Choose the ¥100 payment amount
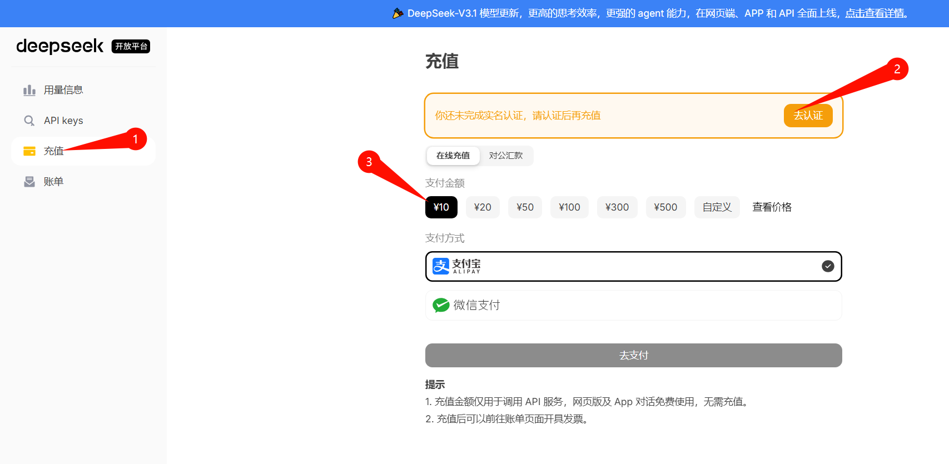 [569, 207]
